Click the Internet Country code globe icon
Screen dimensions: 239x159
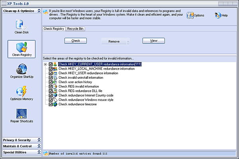point(55,95)
